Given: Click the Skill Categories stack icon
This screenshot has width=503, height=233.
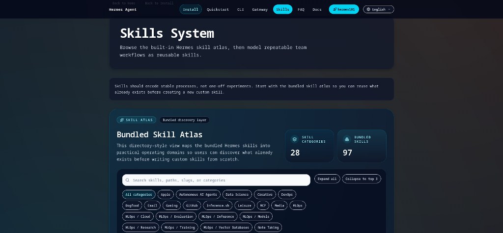Looking at the screenshot, I should 295,139.
